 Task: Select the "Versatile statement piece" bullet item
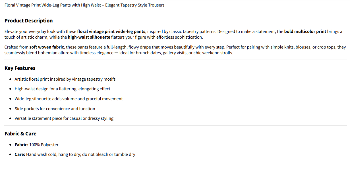coord(64,118)
